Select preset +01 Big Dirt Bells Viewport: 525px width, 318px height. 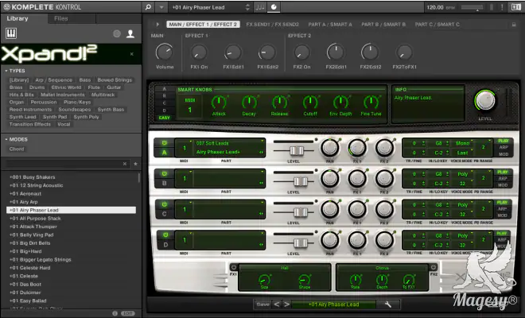(x=71, y=243)
